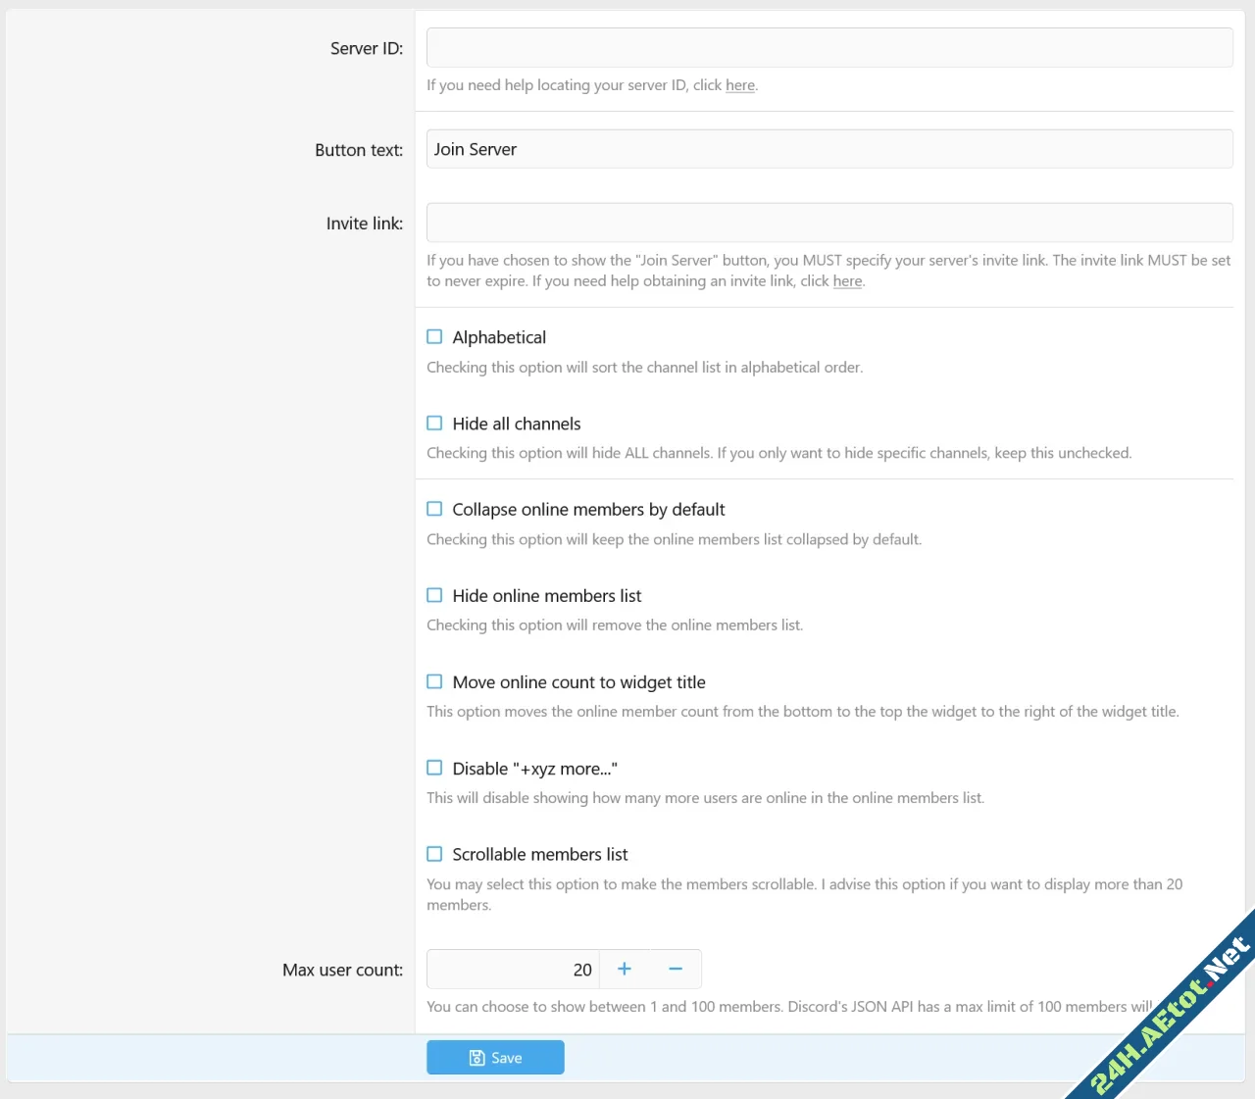The height and width of the screenshot is (1099, 1255).
Task: Click inside the Invite link field
Action: 829,222
